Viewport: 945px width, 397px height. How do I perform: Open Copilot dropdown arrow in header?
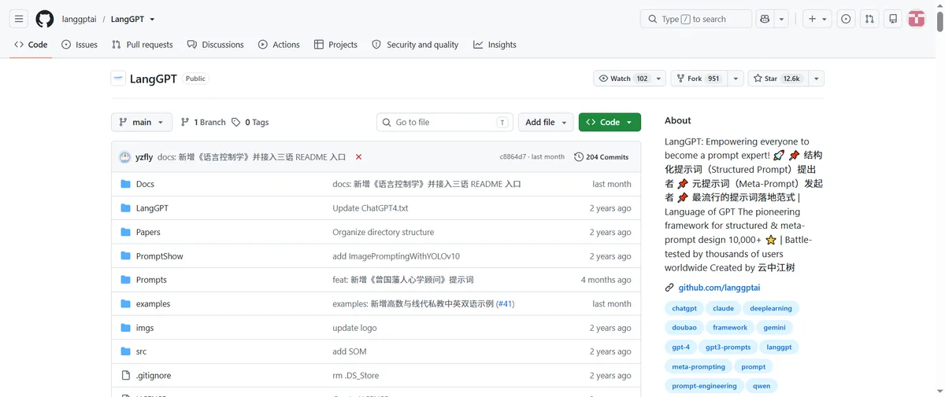tap(781, 19)
